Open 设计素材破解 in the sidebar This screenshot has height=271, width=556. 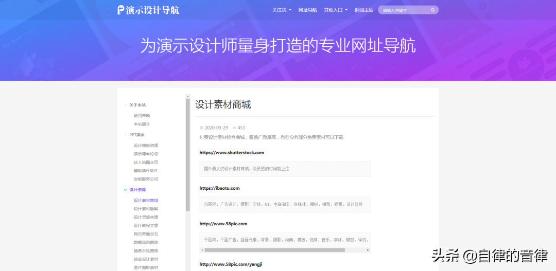(x=146, y=209)
